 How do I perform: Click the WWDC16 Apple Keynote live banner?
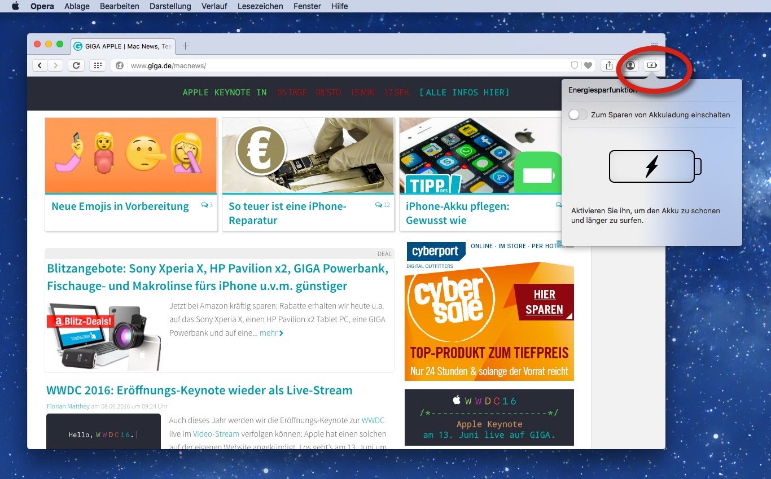pos(489,418)
